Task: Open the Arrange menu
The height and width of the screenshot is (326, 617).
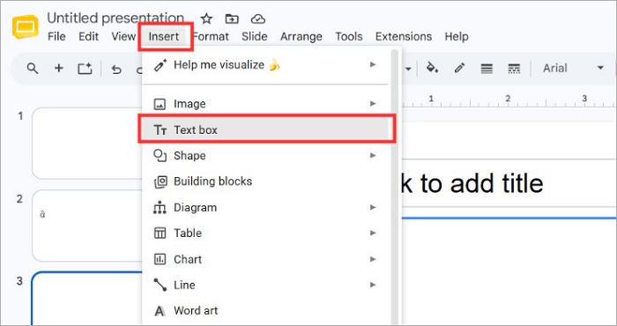Action: 301,37
